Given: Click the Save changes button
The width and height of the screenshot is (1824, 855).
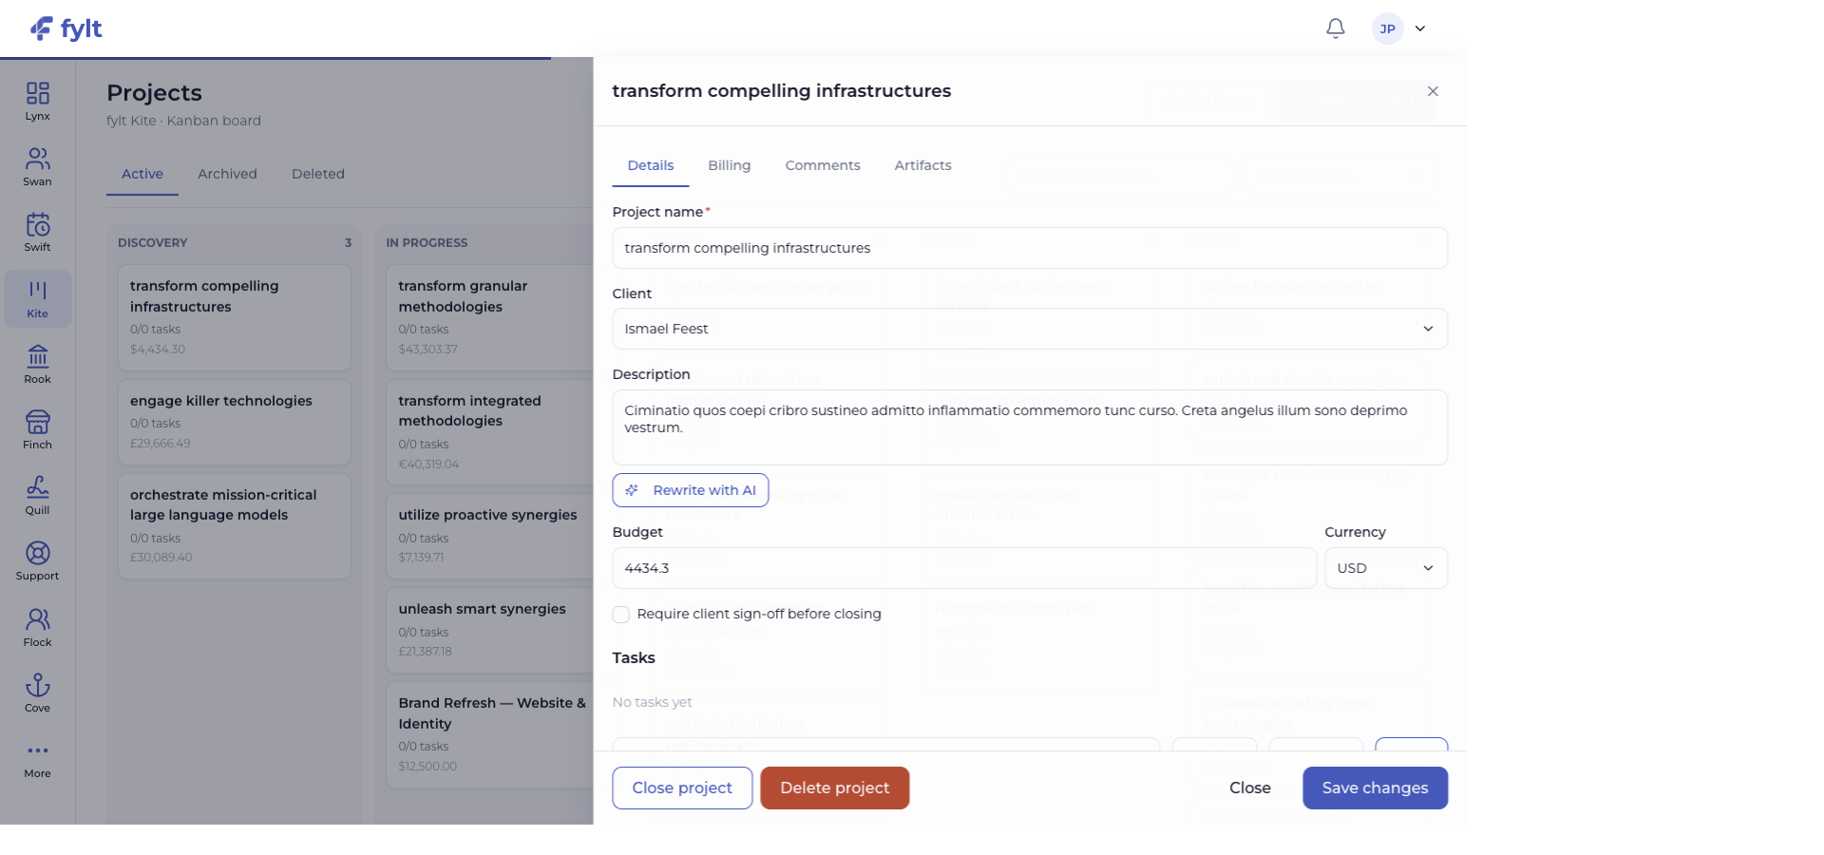Looking at the screenshot, I should 1375,788.
